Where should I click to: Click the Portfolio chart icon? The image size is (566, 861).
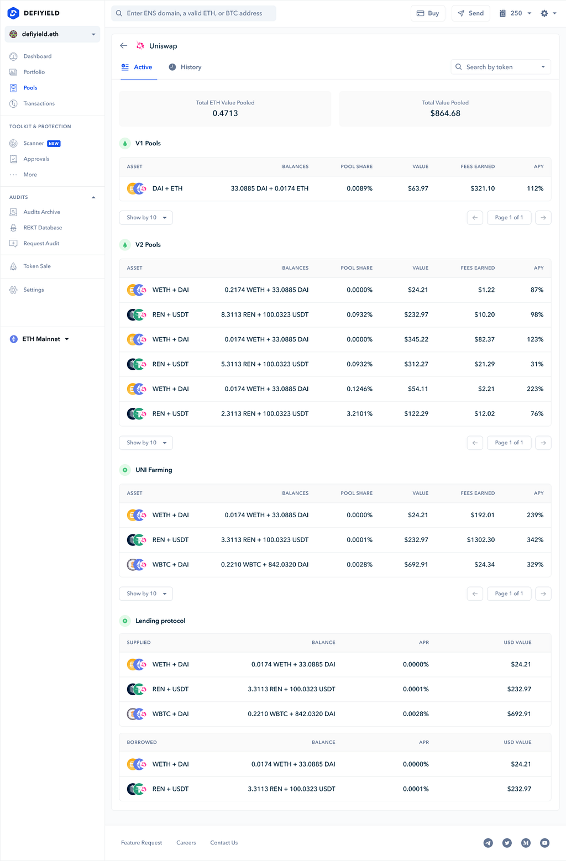pyautogui.click(x=13, y=72)
